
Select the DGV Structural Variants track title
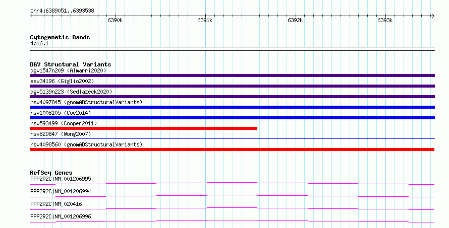pos(71,64)
